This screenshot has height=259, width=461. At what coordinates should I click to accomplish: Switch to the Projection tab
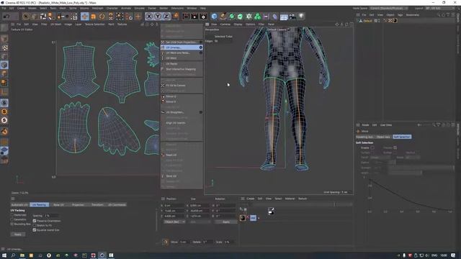coord(78,204)
